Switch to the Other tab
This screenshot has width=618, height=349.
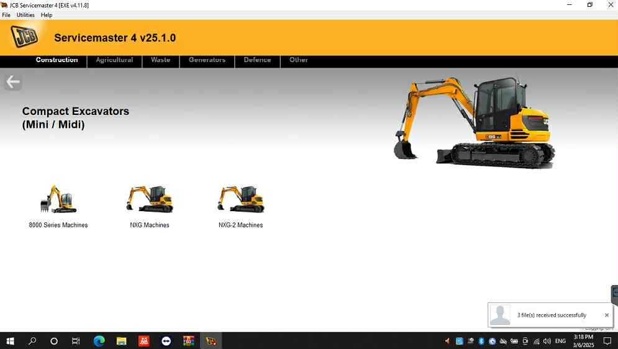coord(298,60)
